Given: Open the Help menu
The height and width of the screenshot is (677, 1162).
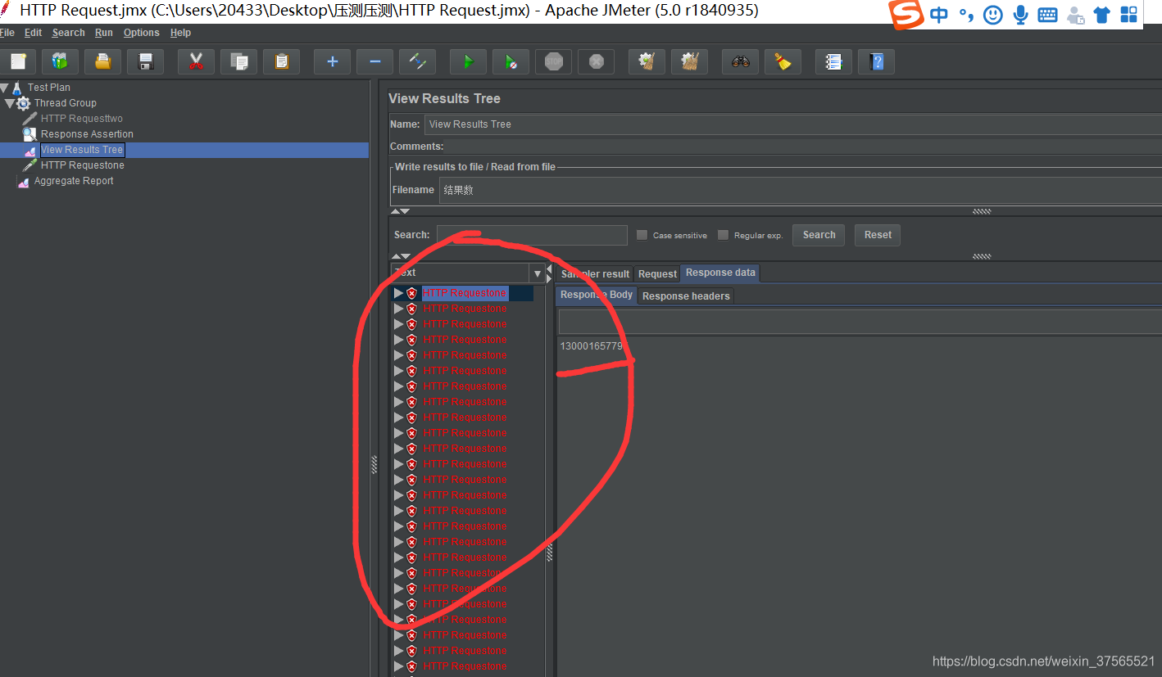Looking at the screenshot, I should pyautogui.click(x=180, y=33).
